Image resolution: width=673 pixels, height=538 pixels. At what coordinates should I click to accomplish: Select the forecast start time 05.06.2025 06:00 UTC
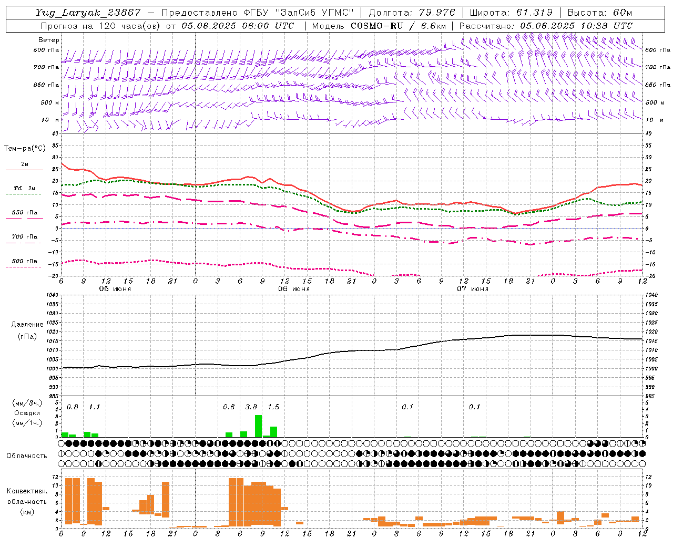(x=238, y=26)
